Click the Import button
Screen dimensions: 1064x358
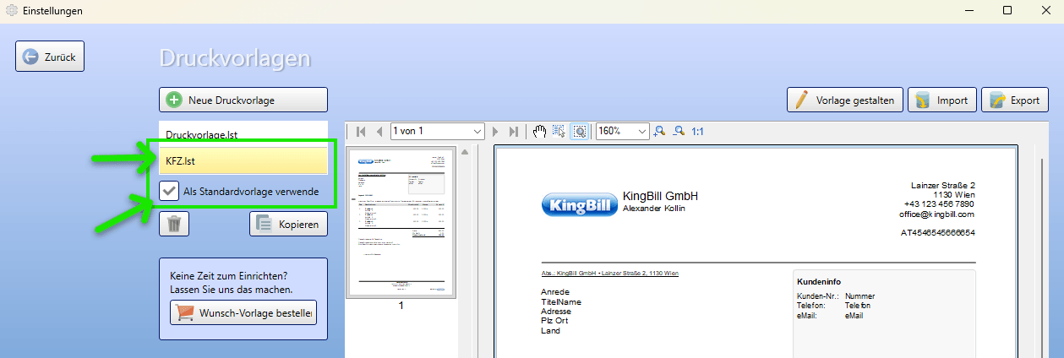(942, 100)
